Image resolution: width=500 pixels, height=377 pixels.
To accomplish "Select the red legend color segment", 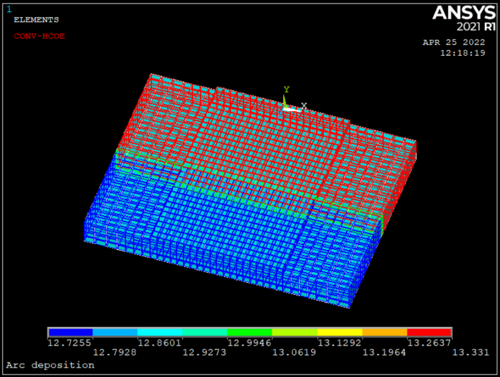I will click(429, 333).
